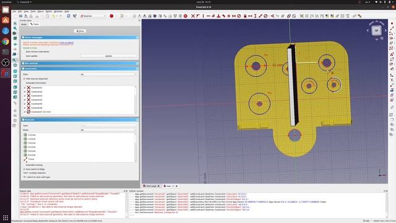The width and height of the screenshot is (396, 223).
Task: Click the Close button in Tasks panel
Action: pyautogui.click(x=80, y=31)
